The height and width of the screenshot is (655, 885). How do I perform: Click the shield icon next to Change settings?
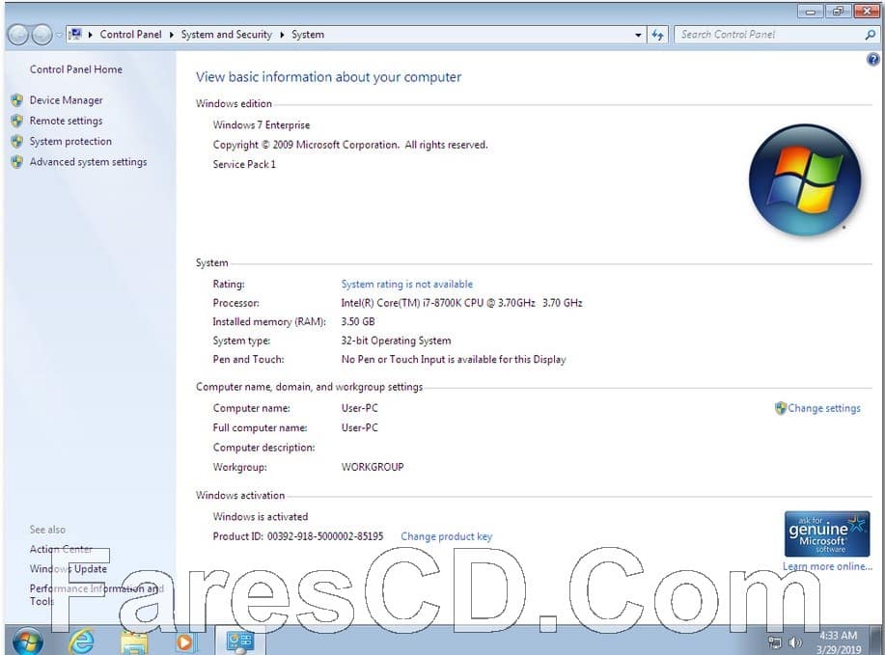(781, 408)
